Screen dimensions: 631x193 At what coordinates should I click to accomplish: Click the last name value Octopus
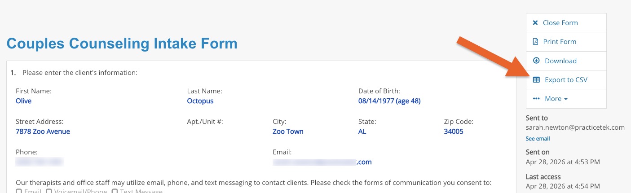(x=200, y=101)
